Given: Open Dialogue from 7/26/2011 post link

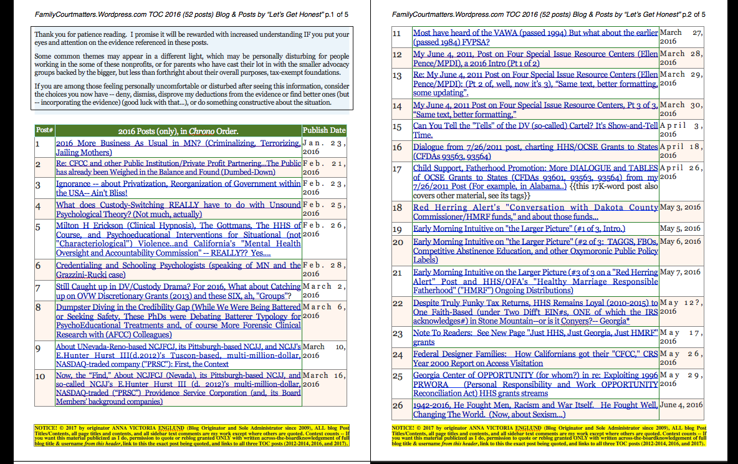Looking at the screenshot, I should tap(535, 148).
